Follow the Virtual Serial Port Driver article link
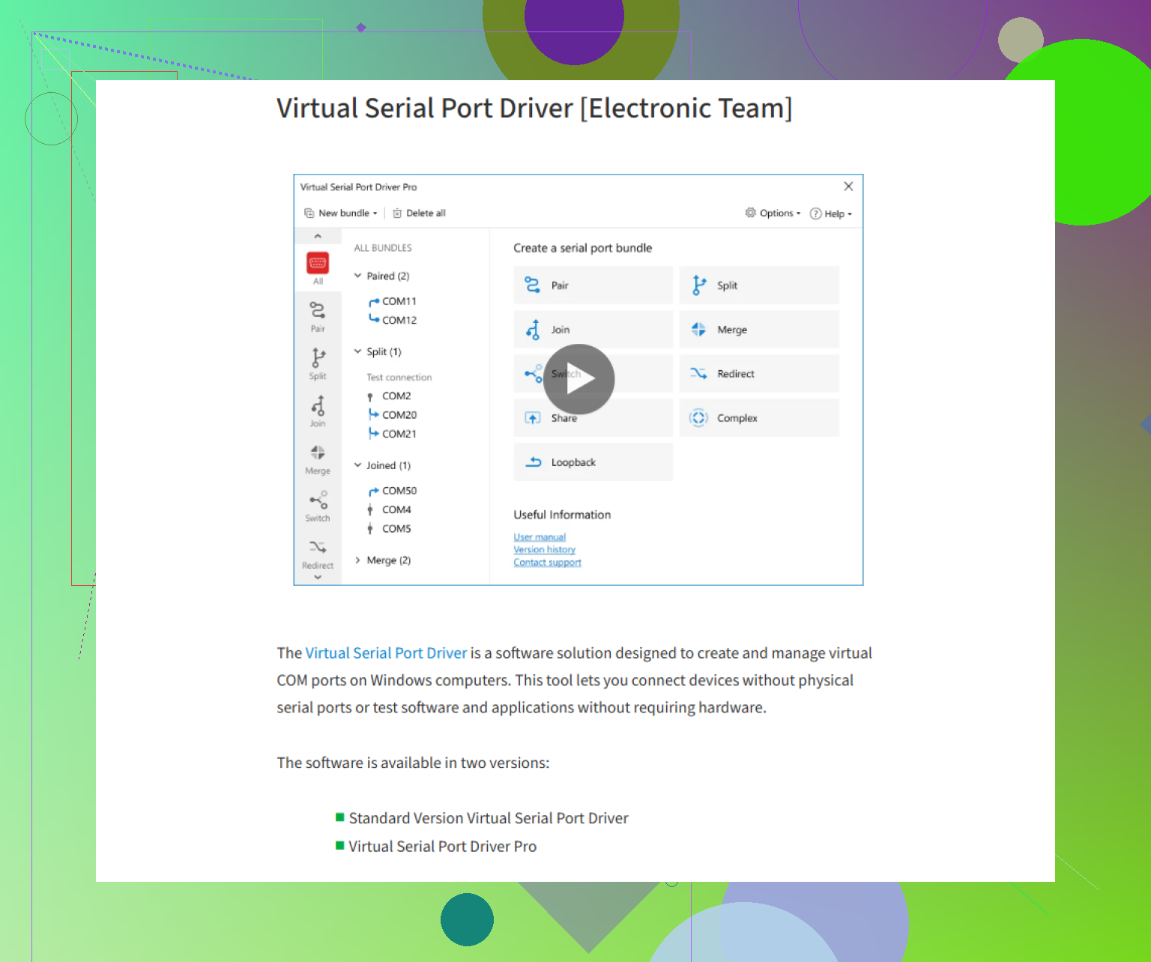This screenshot has width=1151, height=962. pyautogui.click(x=386, y=653)
